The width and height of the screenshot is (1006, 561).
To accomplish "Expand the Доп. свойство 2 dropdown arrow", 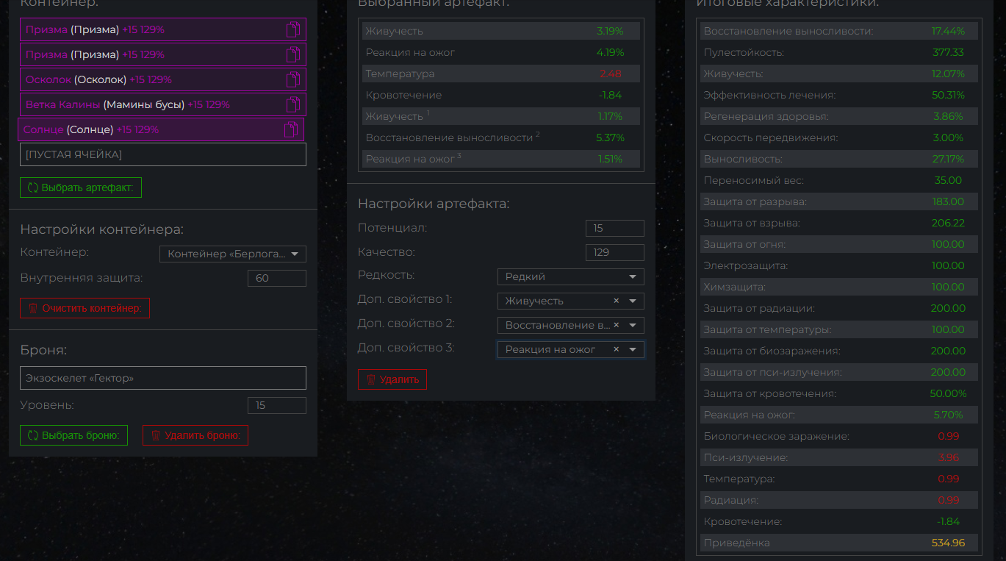I will [x=633, y=325].
